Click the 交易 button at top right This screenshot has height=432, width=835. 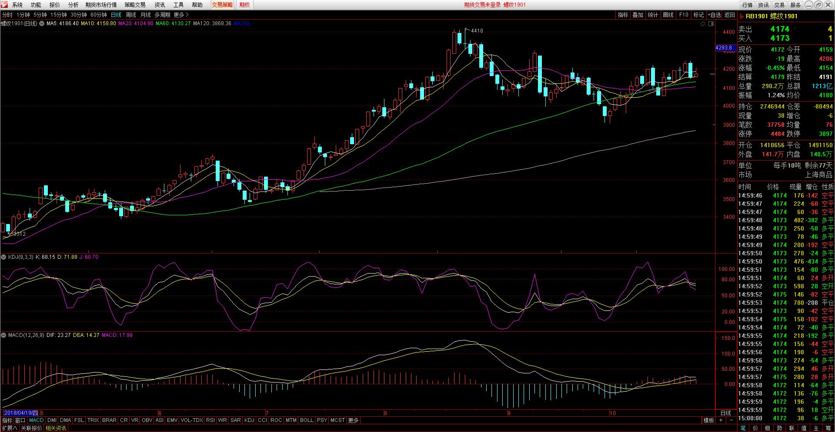[779, 5]
